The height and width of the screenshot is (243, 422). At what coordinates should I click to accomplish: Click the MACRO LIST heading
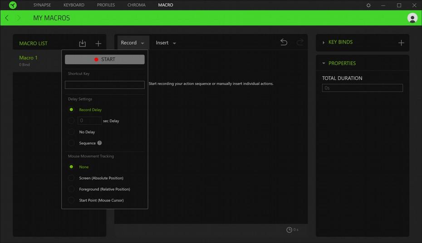(33, 43)
